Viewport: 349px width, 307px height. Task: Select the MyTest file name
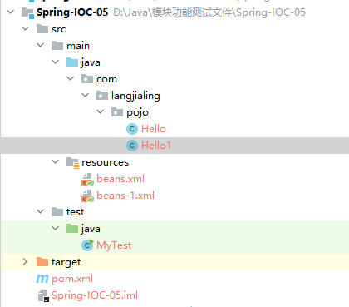click(114, 245)
